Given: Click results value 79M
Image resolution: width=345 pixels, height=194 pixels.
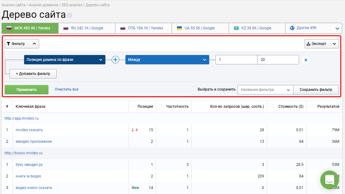Looking at the screenshot, I should (x=336, y=130).
